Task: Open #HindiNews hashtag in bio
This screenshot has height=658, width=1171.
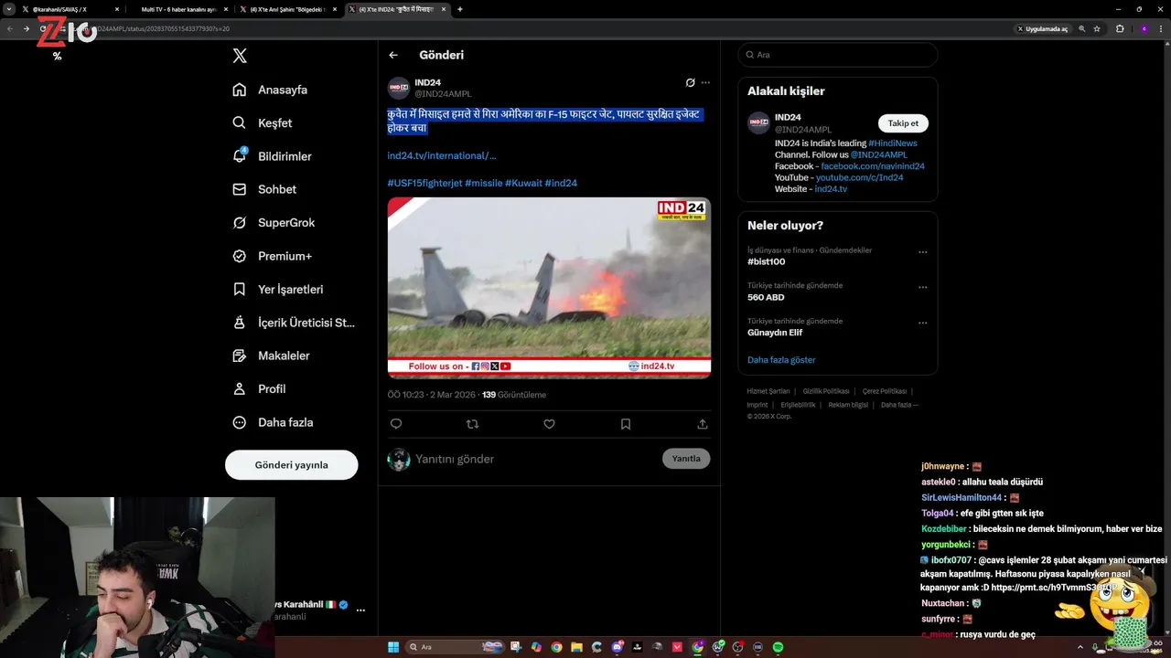Action: [x=893, y=143]
